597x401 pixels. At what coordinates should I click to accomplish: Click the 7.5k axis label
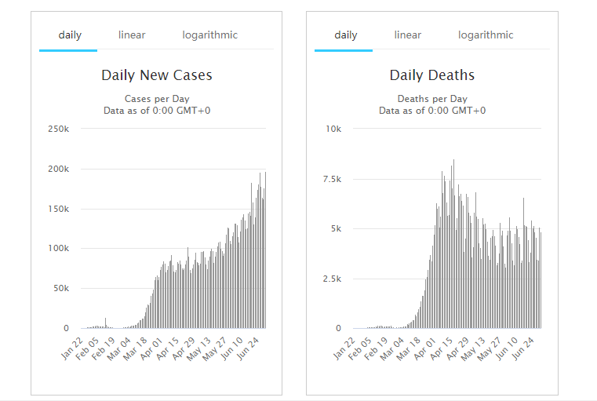click(x=330, y=179)
